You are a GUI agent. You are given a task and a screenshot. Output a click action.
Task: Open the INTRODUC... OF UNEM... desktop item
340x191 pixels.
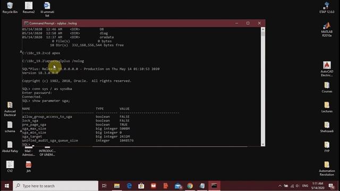(47, 151)
